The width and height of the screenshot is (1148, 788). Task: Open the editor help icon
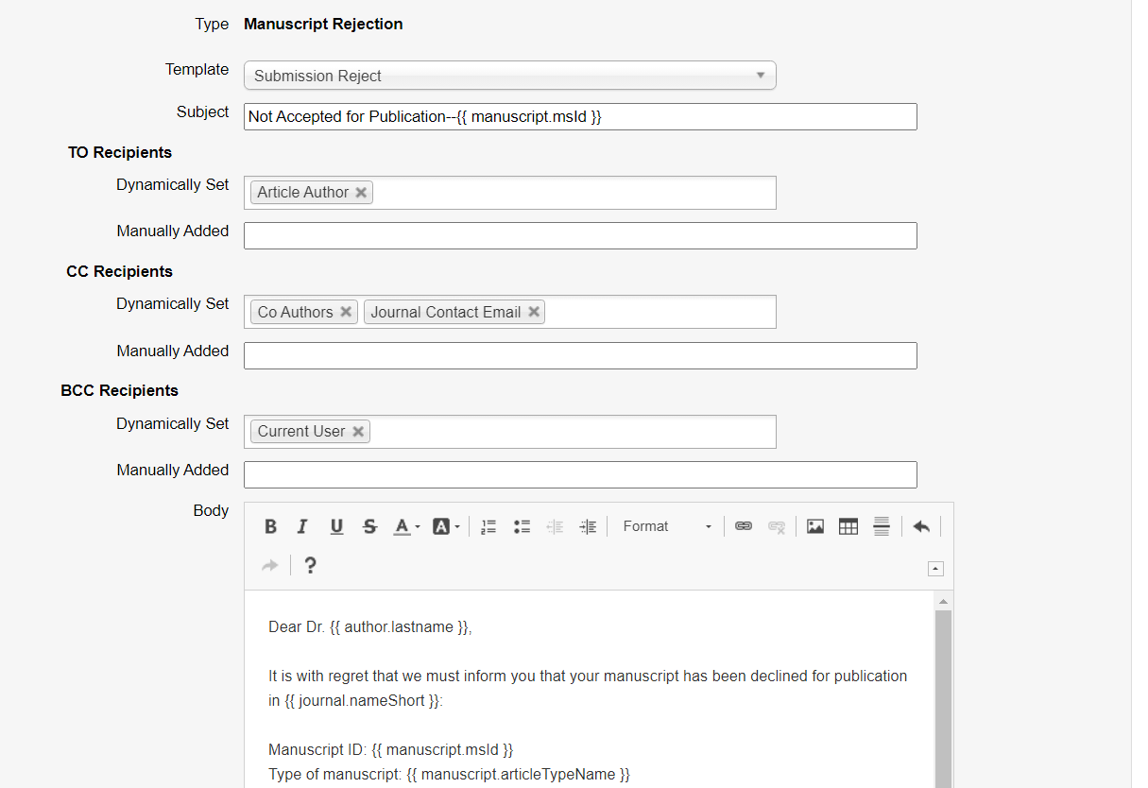click(310, 566)
